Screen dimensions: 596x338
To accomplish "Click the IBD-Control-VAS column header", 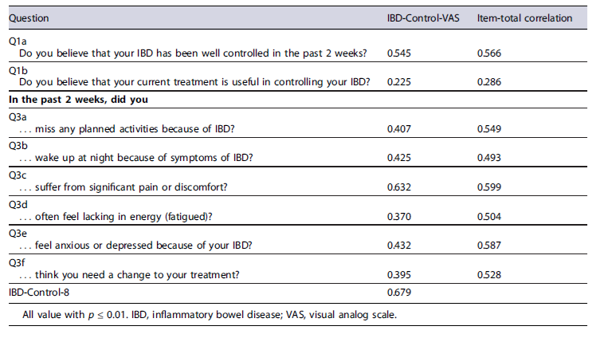I will click(420, 18).
